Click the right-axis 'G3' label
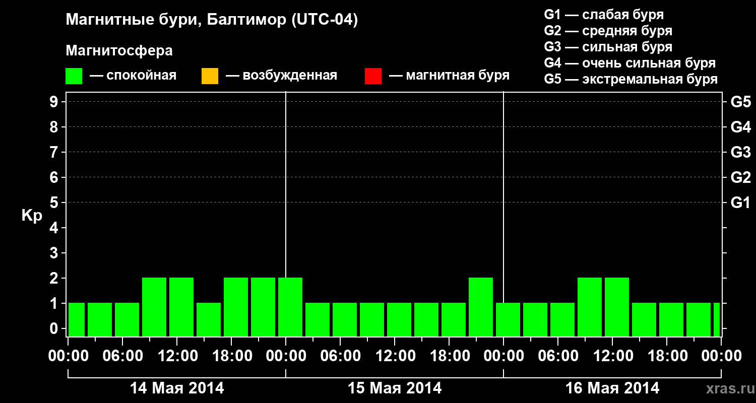Viewport: 756px width, 403px height. click(x=741, y=152)
